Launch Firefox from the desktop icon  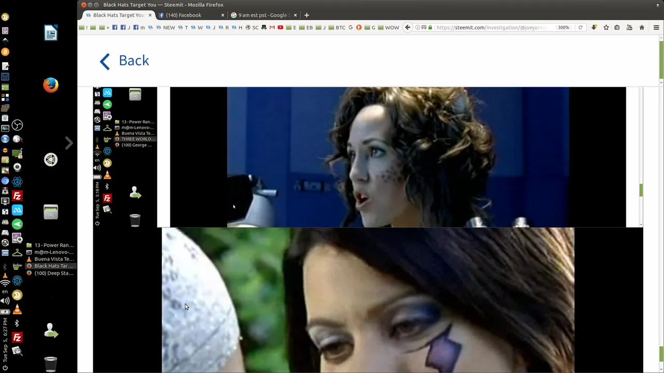coord(51,85)
